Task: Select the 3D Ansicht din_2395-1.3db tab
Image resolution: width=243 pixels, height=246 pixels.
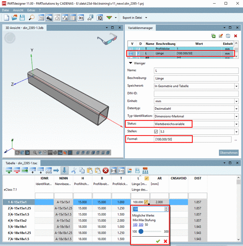Action: tap(24, 28)
